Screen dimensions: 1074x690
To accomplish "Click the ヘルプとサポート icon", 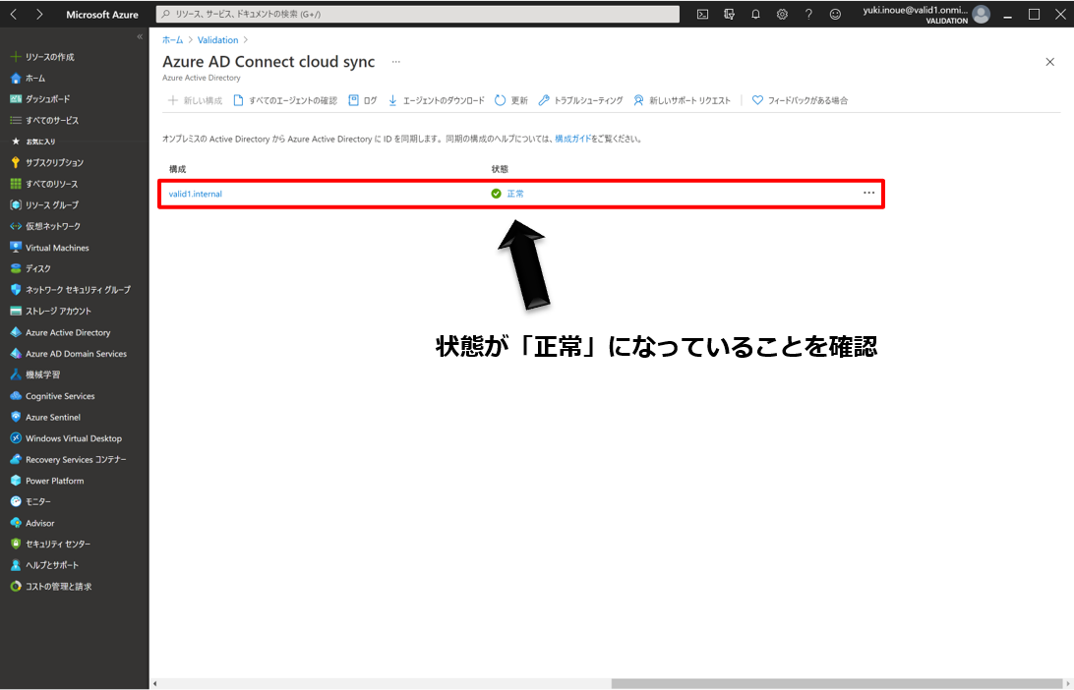I will pyautogui.click(x=16, y=565).
